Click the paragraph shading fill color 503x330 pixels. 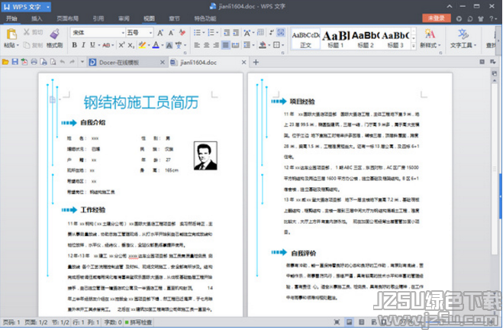263,45
